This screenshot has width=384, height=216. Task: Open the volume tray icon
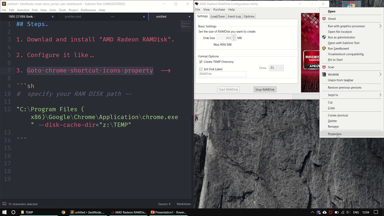[349, 212]
